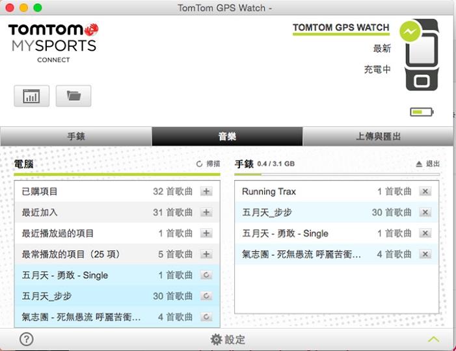The image size is (456, 351).
Task: Remove the 氣志團 playlist from the watch
Action: click(x=425, y=254)
